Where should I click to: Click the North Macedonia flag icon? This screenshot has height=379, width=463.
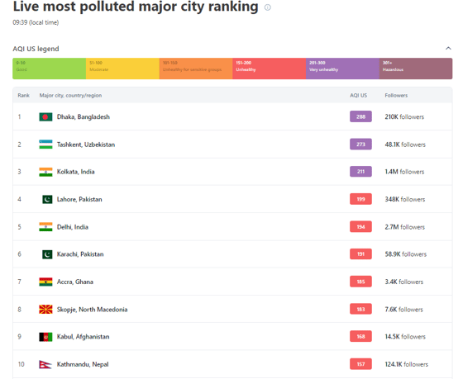(45, 309)
